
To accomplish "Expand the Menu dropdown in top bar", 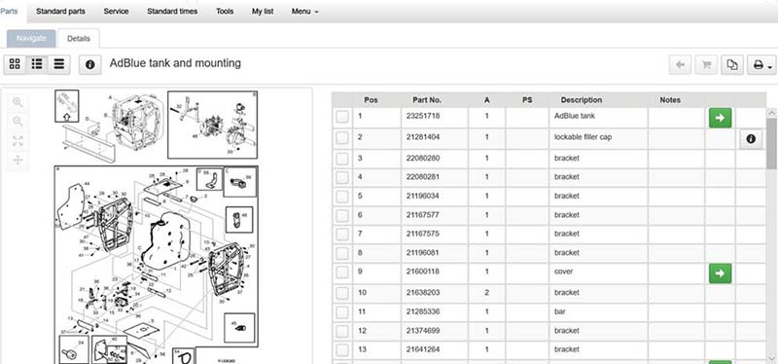I will (304, 11).
